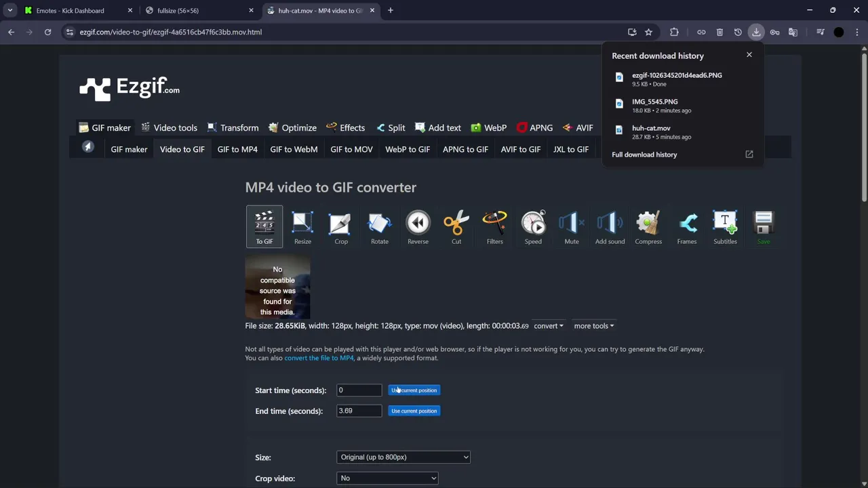Open the Cut tool scissors icon
The image size is (868, 488).
(456, 226)
